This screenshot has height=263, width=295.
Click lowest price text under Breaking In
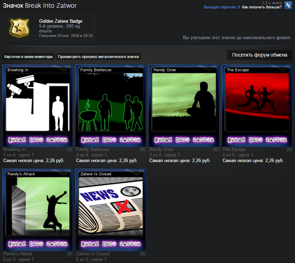pyautogui.click(x=34, y=161)
